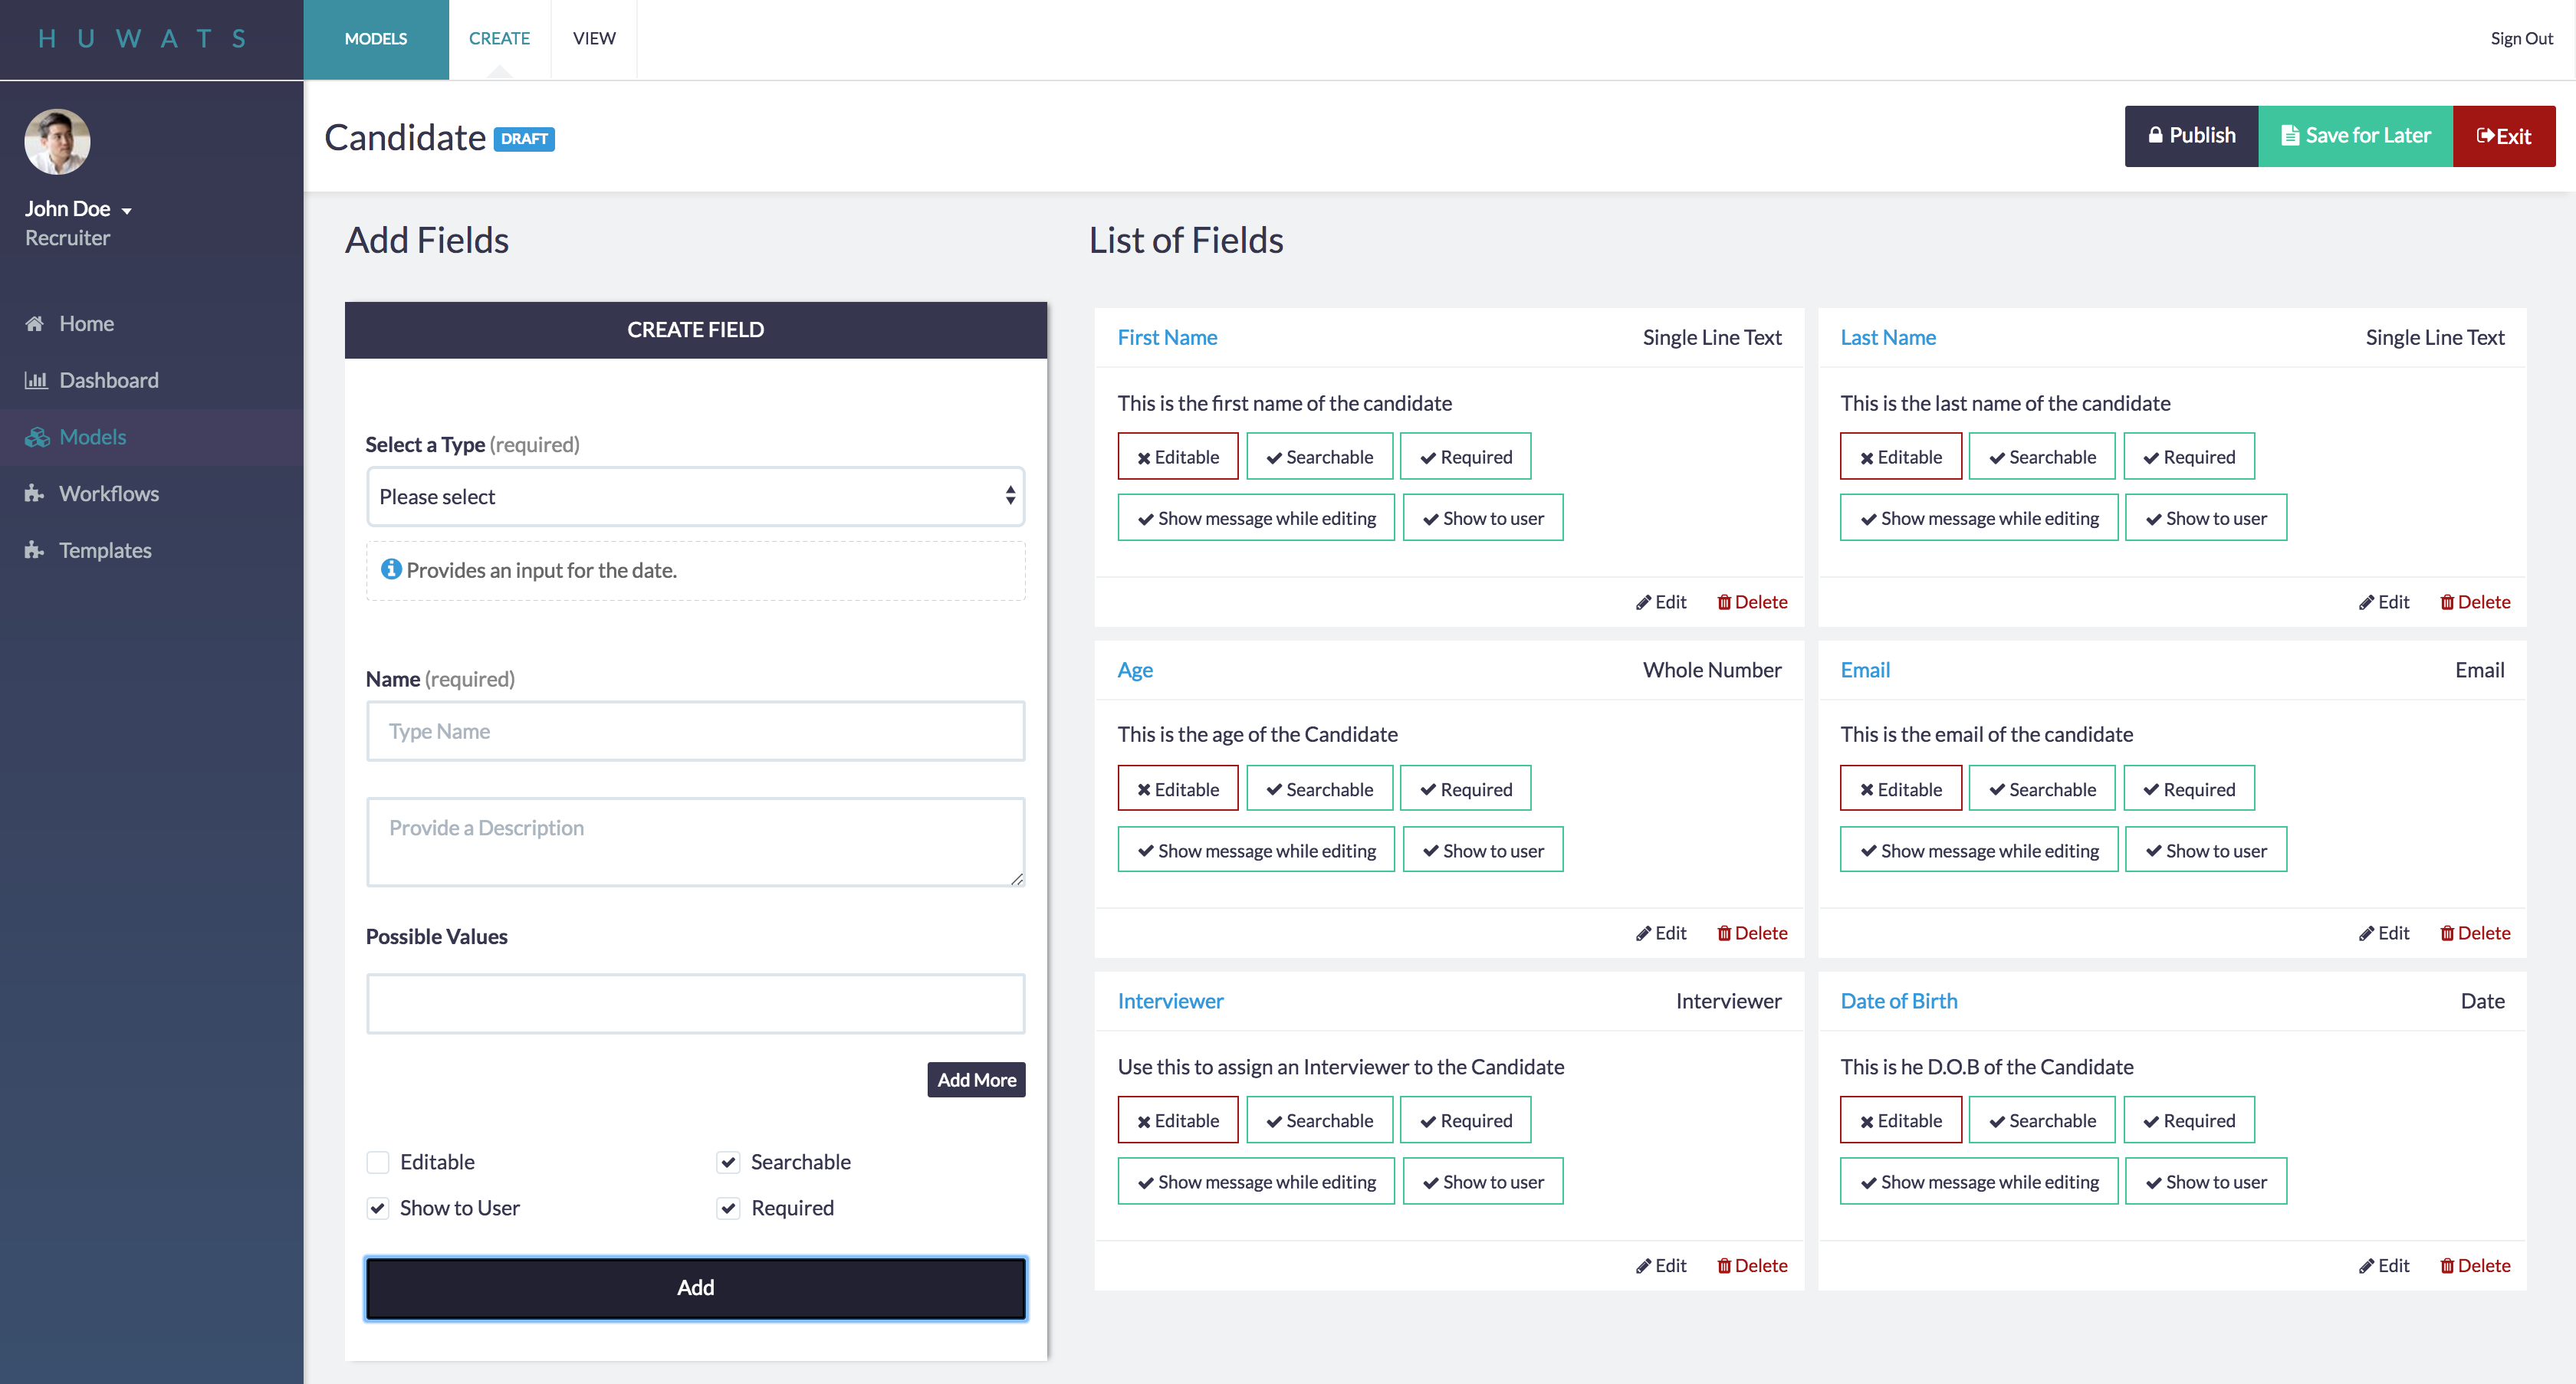Focus the Provide a Description textarea

point(695,841)
